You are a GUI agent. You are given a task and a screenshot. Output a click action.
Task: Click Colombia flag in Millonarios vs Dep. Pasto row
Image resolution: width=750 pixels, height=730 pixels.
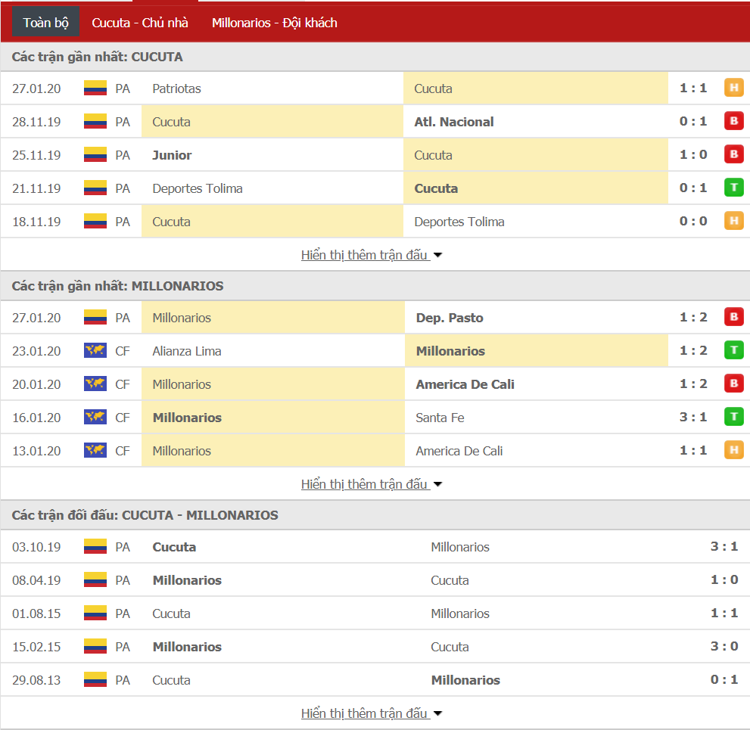(x=95, y=318)
